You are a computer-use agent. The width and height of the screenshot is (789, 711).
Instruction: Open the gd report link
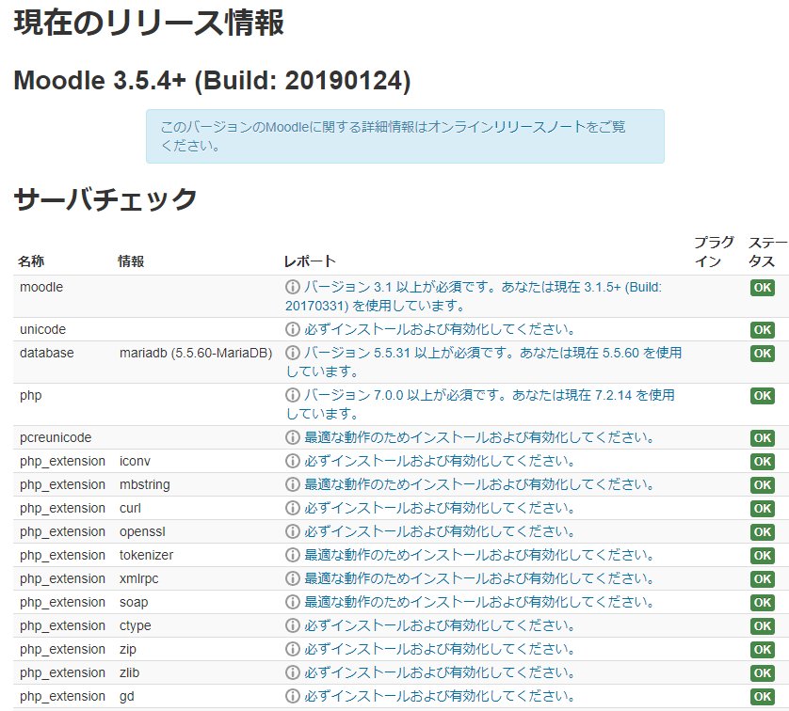point(440,696)
